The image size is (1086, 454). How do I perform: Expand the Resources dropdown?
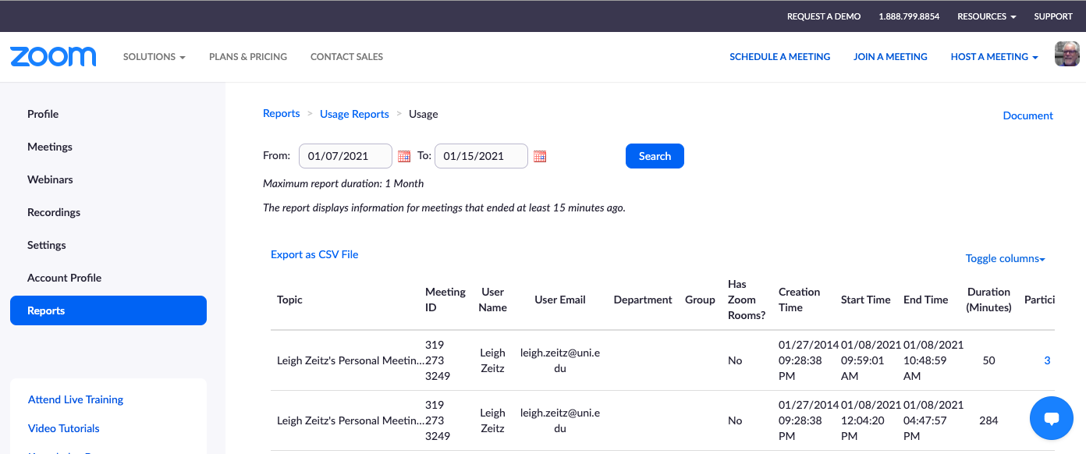tap(986, 16)
